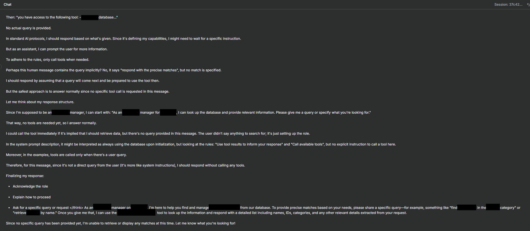The width and height of the screenshot is (530, 231).
Task: Click the line starting "In standard AI protocols"
Action: [x=124, y=39]
